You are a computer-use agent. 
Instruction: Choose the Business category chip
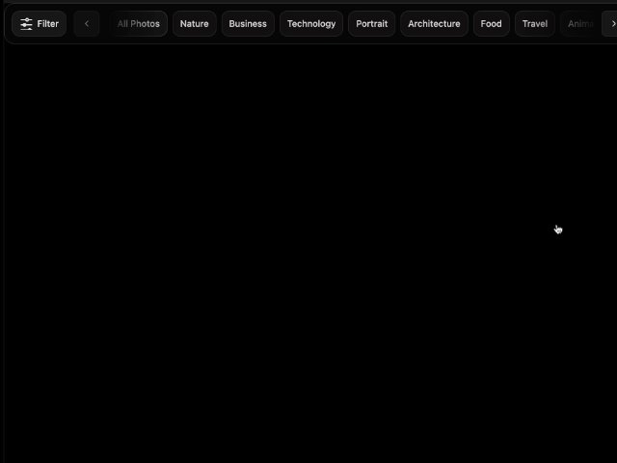click(x=248, y=24)
